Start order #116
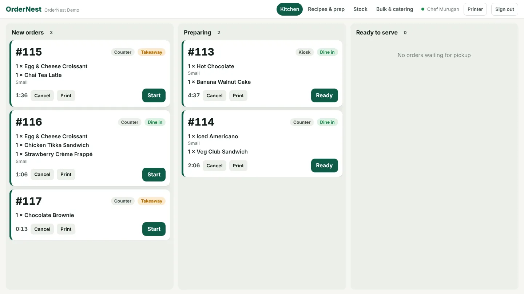The width and height of the screenshot is (524, 294). [x=154, y=175]
